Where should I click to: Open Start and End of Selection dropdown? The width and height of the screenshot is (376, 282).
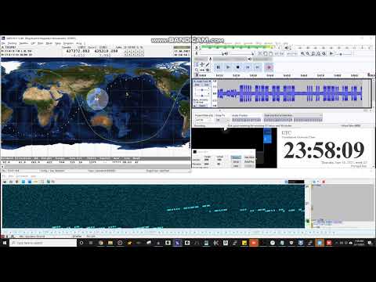[293, 115]
